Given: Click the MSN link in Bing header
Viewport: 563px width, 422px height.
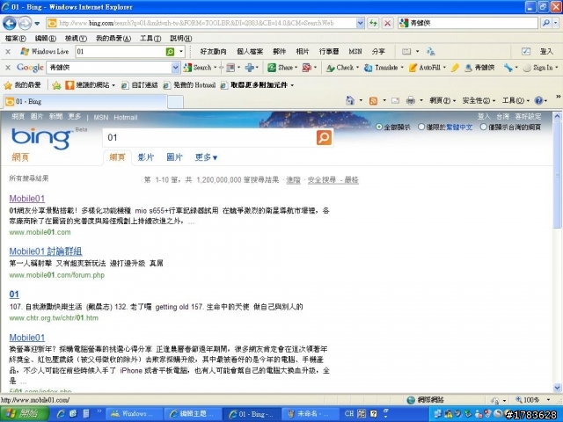Looking at the screenshot, I should click(x=100, y=117).
